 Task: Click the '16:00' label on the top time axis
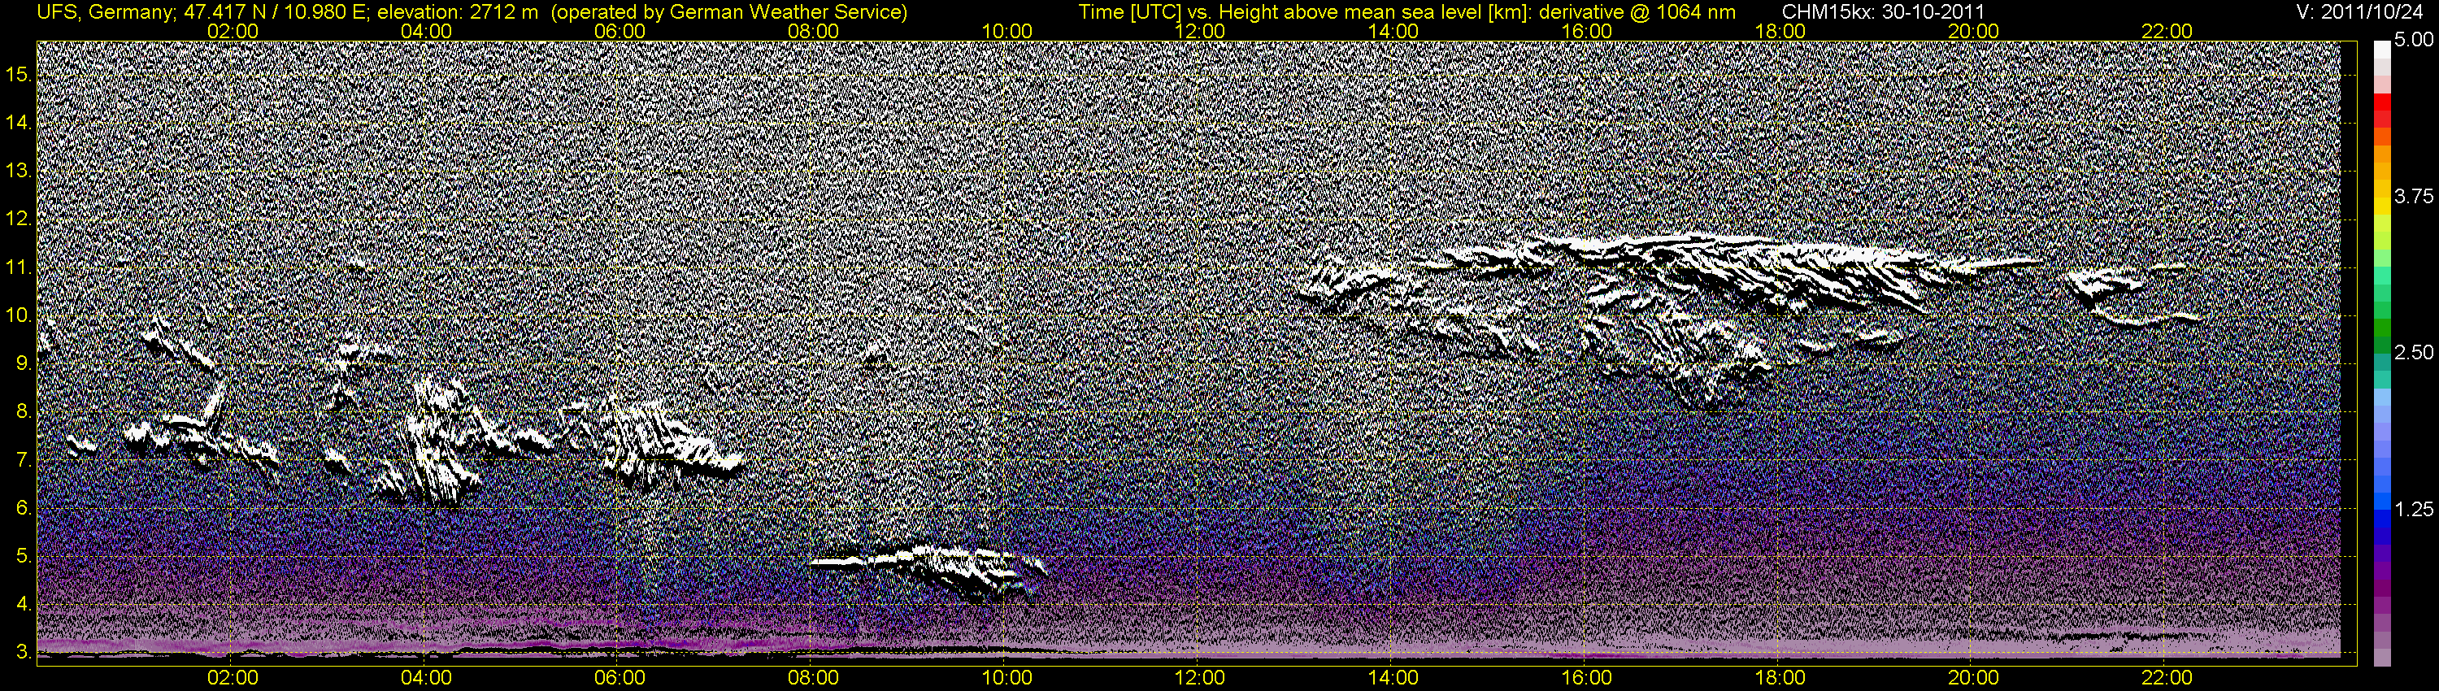[x=1587, y=31]
